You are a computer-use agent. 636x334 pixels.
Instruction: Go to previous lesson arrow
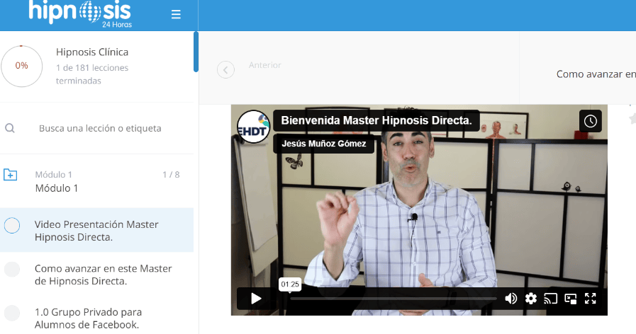(x=225, y=69)
